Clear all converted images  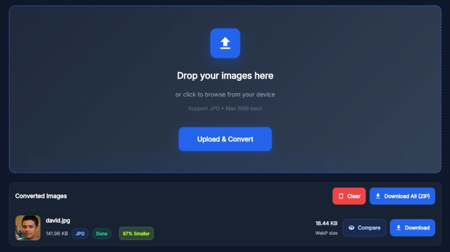[x=349, y=196]
